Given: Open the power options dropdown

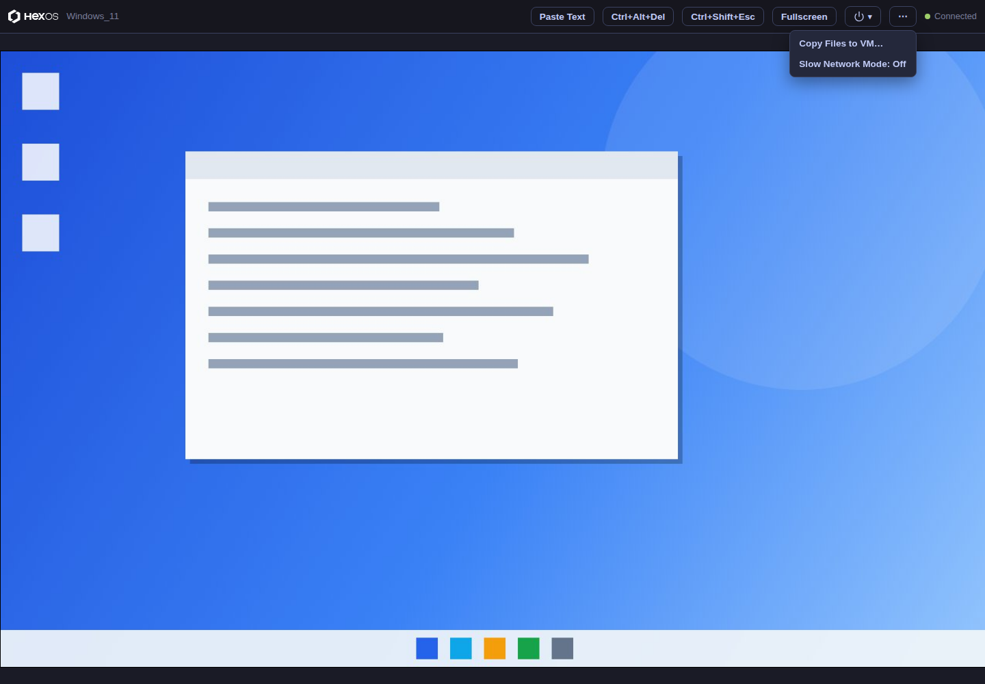Looking at the screenshot, I should (x=863, y=16).
